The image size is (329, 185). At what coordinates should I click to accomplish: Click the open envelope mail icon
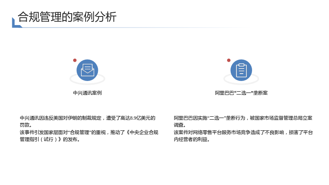tap(87, 70)
